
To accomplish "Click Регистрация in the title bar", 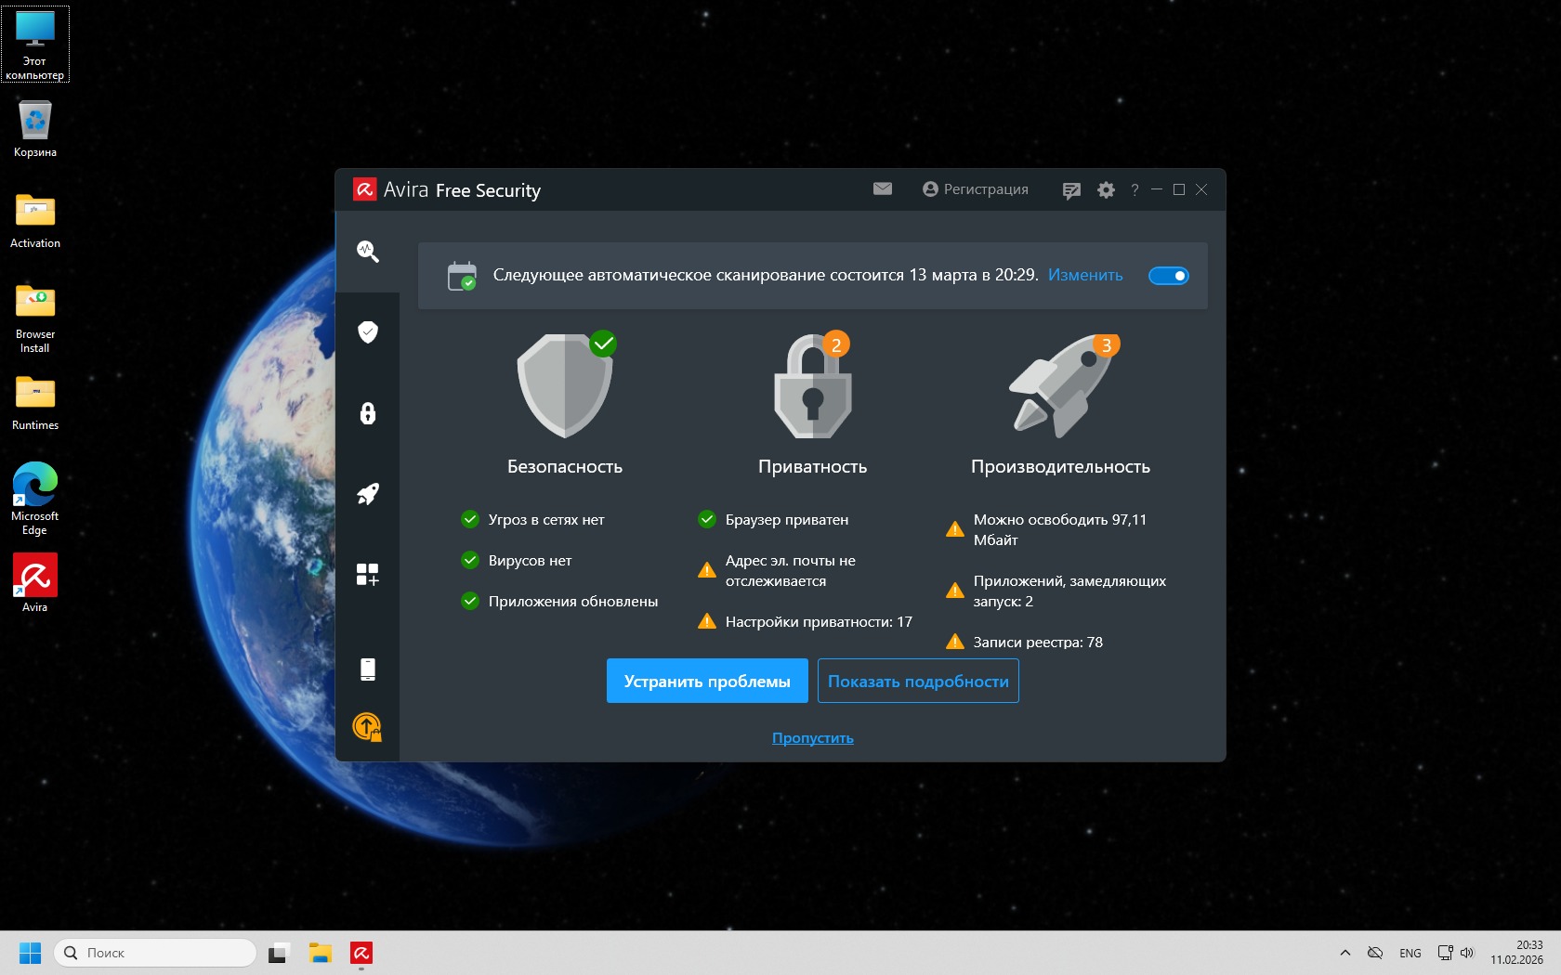I will (x=975, y=189).
